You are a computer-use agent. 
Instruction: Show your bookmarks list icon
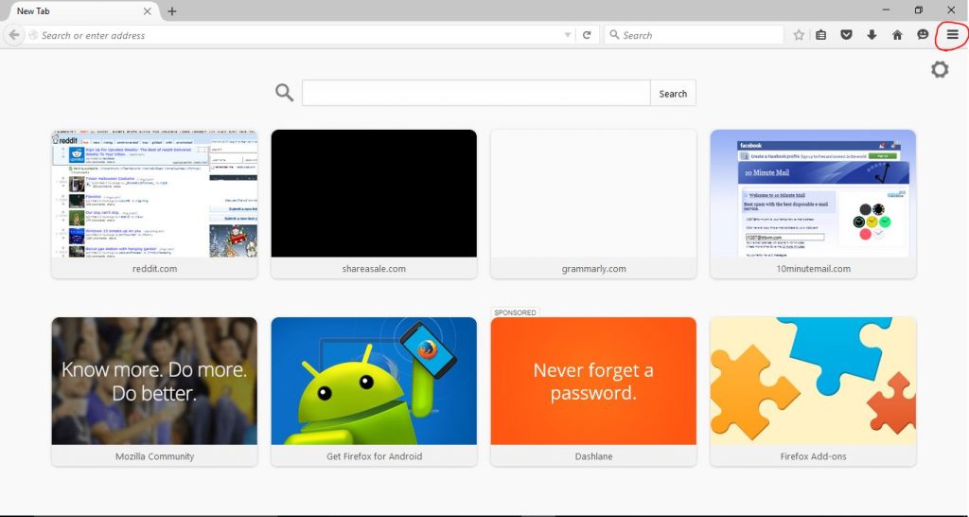pos(820,35)
